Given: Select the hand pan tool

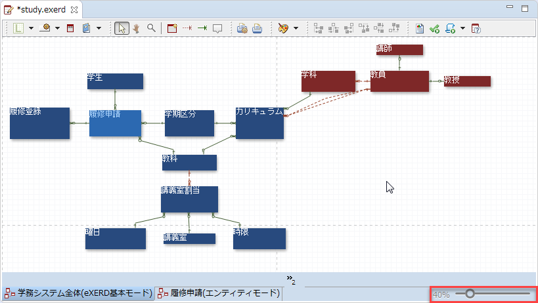Looking at the screenshot, I should click(x=137, y=28).
